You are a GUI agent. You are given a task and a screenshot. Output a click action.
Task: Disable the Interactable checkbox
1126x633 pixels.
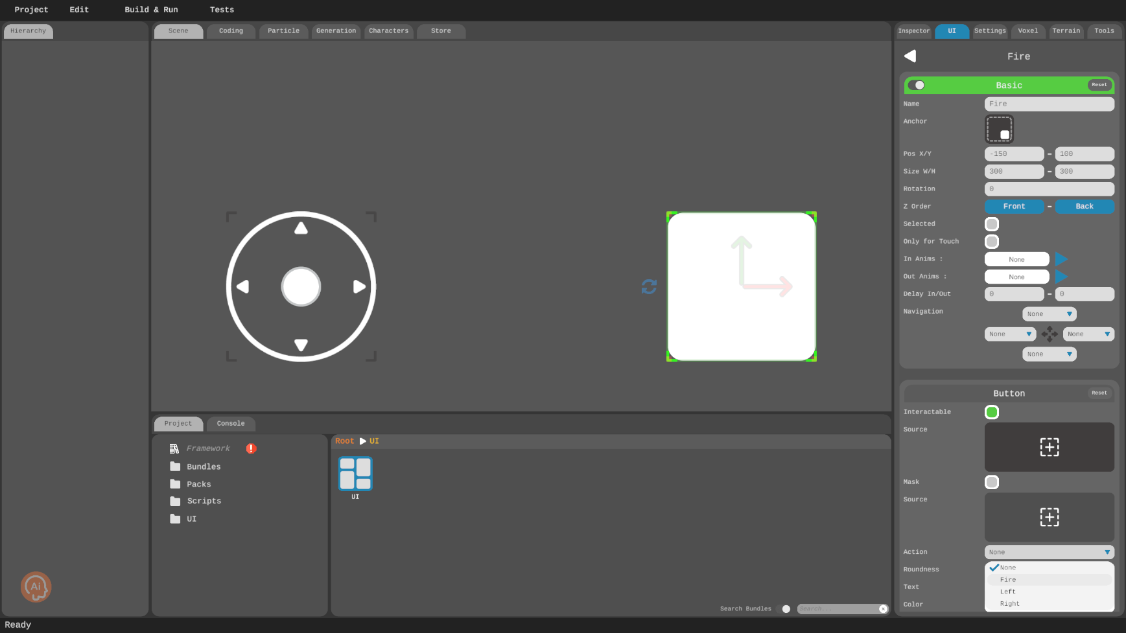point(991,412)
